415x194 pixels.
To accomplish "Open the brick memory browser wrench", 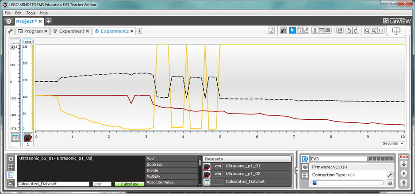I will click(390, 175).
